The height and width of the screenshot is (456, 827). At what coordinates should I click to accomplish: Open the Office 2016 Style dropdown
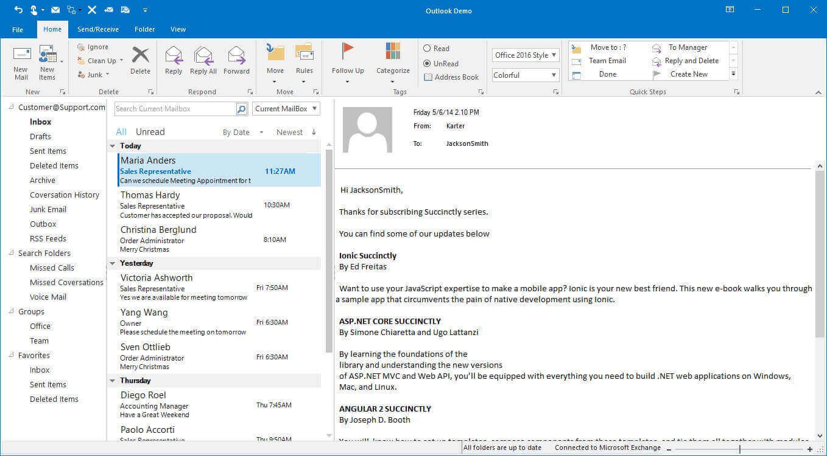[526, 55]
